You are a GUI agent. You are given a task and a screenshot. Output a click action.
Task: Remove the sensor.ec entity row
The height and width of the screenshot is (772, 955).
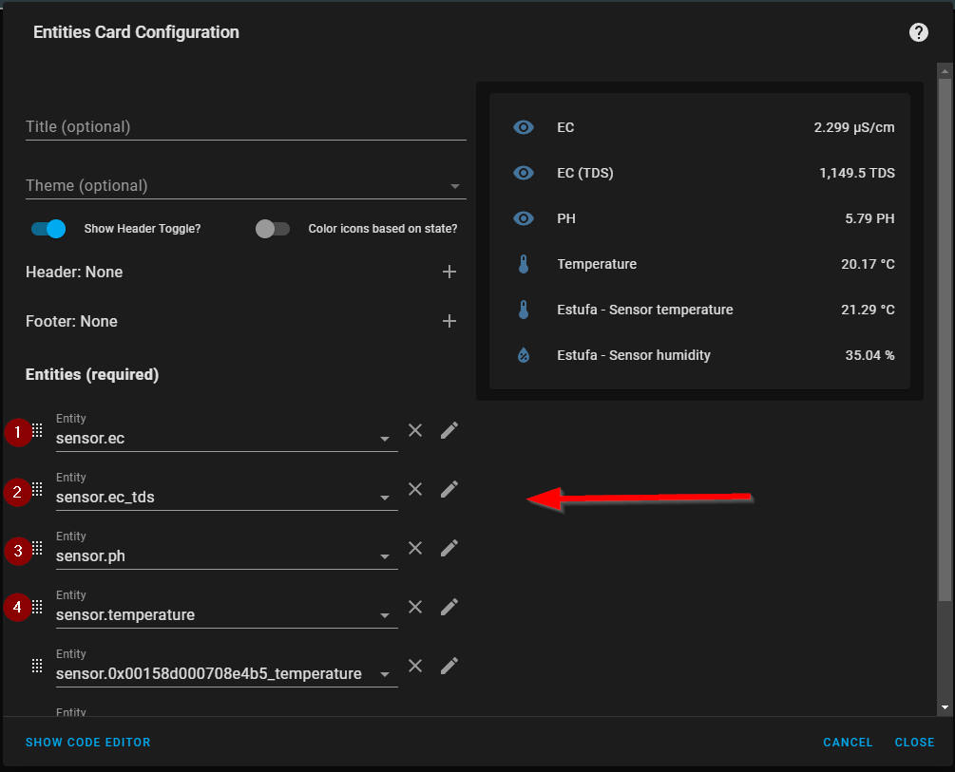tap(415, 430)
